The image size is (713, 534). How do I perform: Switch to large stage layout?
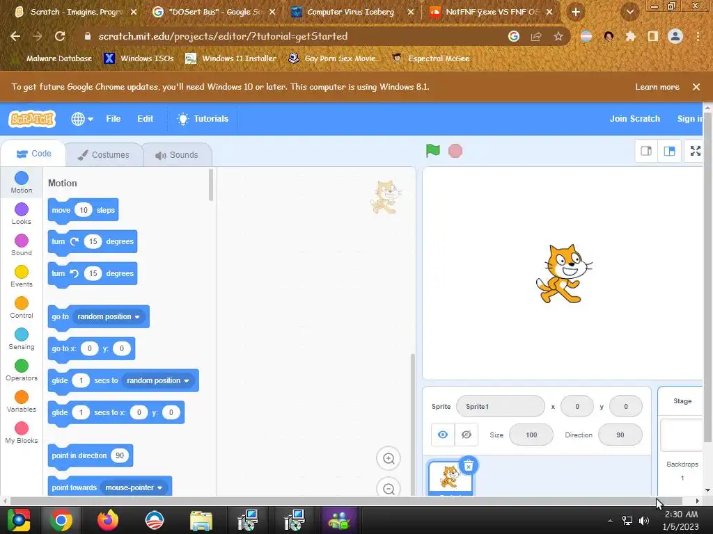[x=669, y=151]
